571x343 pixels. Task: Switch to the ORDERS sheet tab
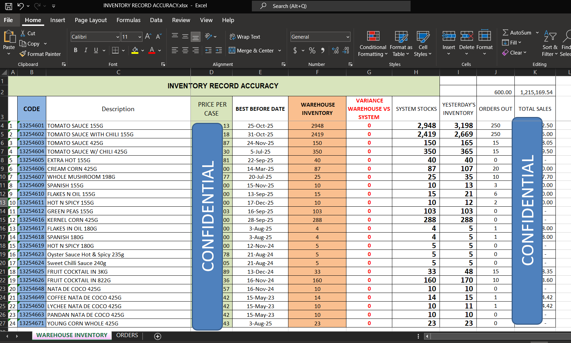(127, 335)
